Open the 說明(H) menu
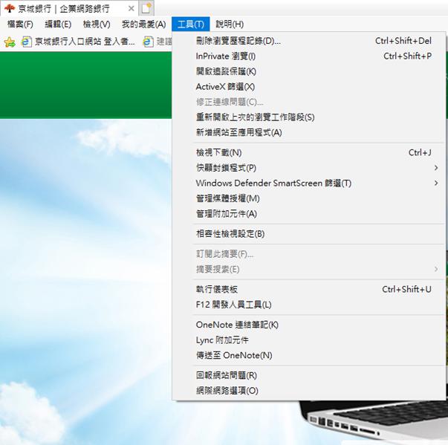The image size is (448, 445). coord(230,25)
